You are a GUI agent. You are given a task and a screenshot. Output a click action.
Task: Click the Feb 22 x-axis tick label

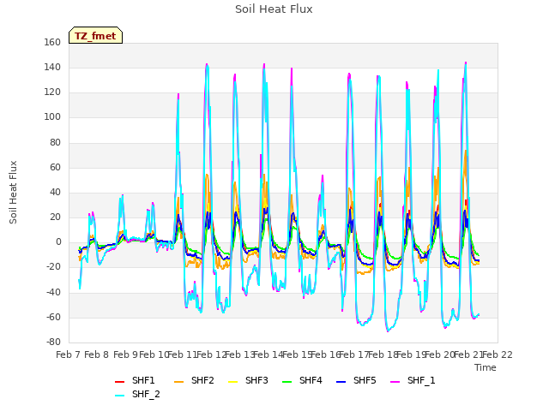498,354
